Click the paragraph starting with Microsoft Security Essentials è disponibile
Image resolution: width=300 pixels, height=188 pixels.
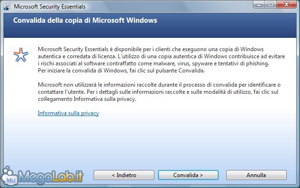point(161,60)
